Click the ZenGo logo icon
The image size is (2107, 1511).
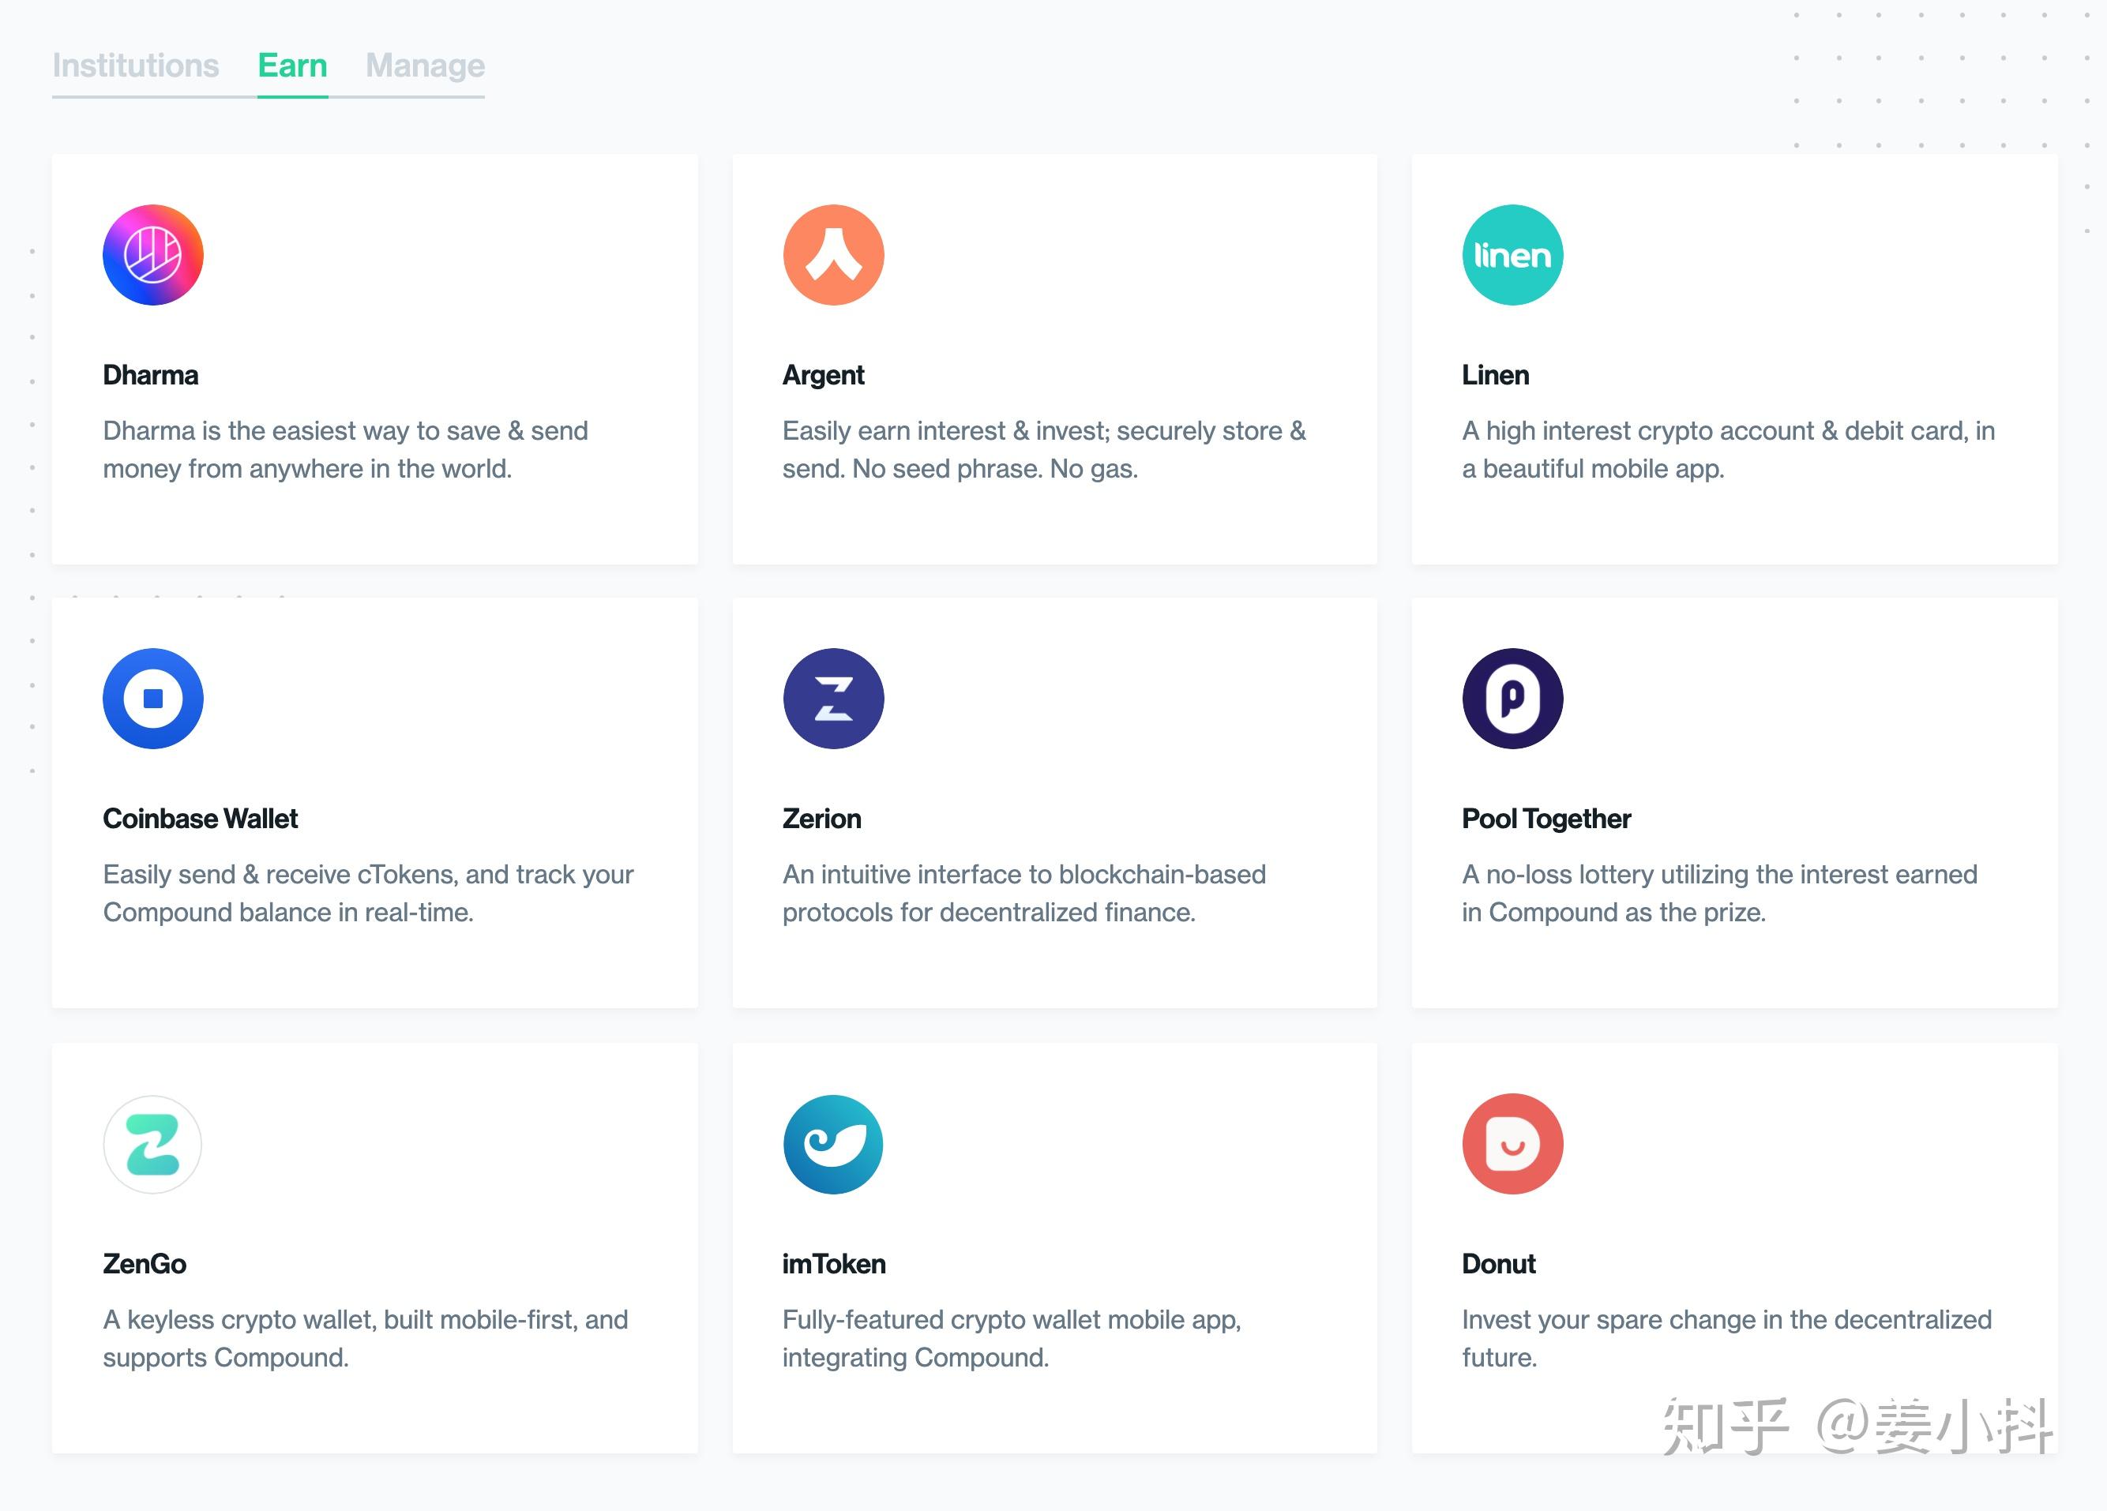click(153, 1144)
